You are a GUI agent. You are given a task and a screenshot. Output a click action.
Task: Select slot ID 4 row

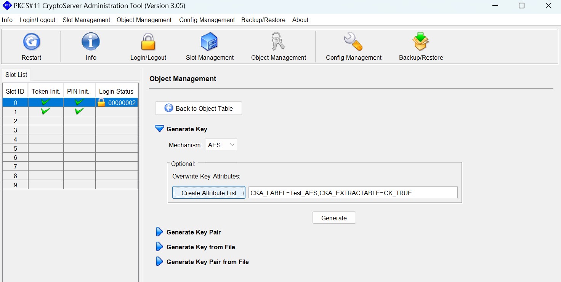click(70, 139)
